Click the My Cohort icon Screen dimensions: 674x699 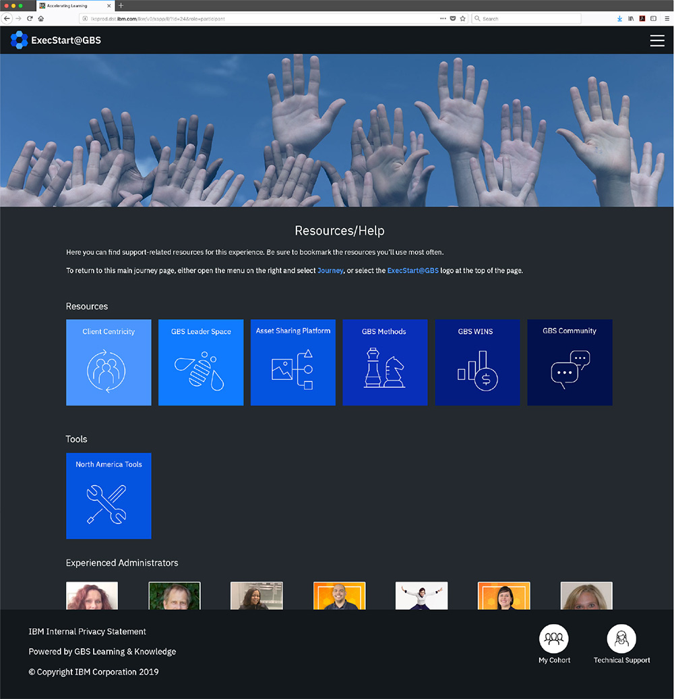[554, 638]
